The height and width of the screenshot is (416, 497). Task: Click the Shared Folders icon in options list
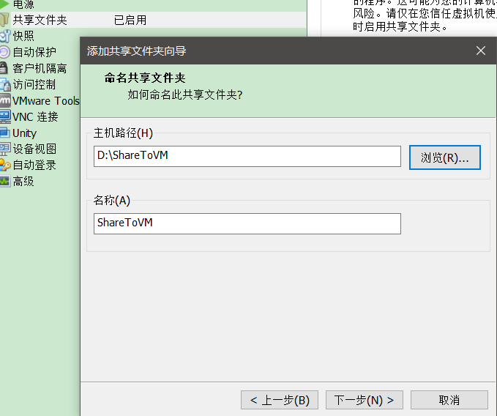coord(4,20)
